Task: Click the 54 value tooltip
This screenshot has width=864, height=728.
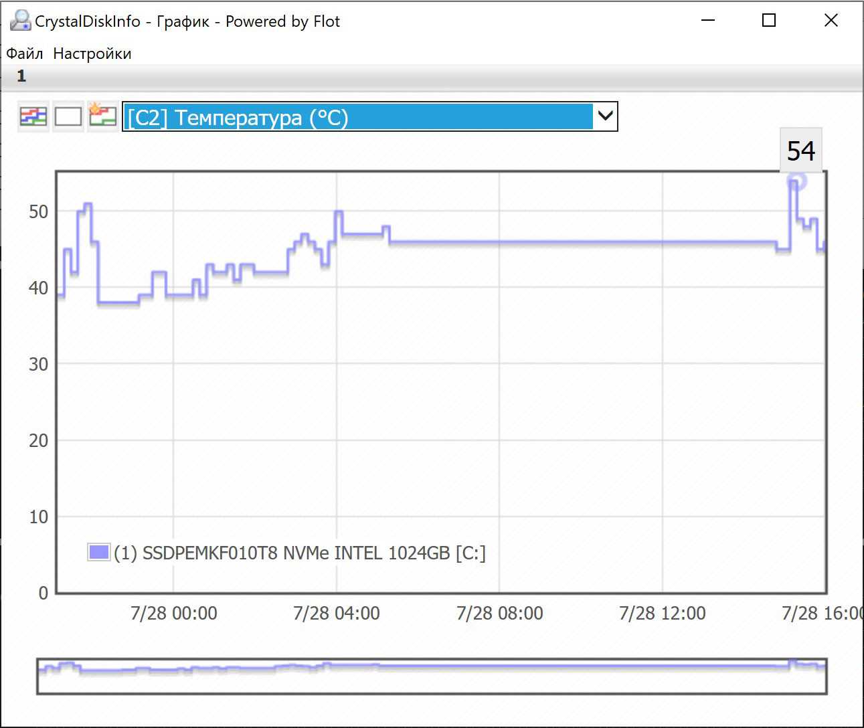Action: (800, 151)
